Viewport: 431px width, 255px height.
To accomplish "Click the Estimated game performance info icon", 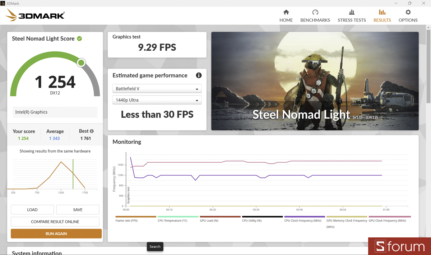I will pos(199,75).
